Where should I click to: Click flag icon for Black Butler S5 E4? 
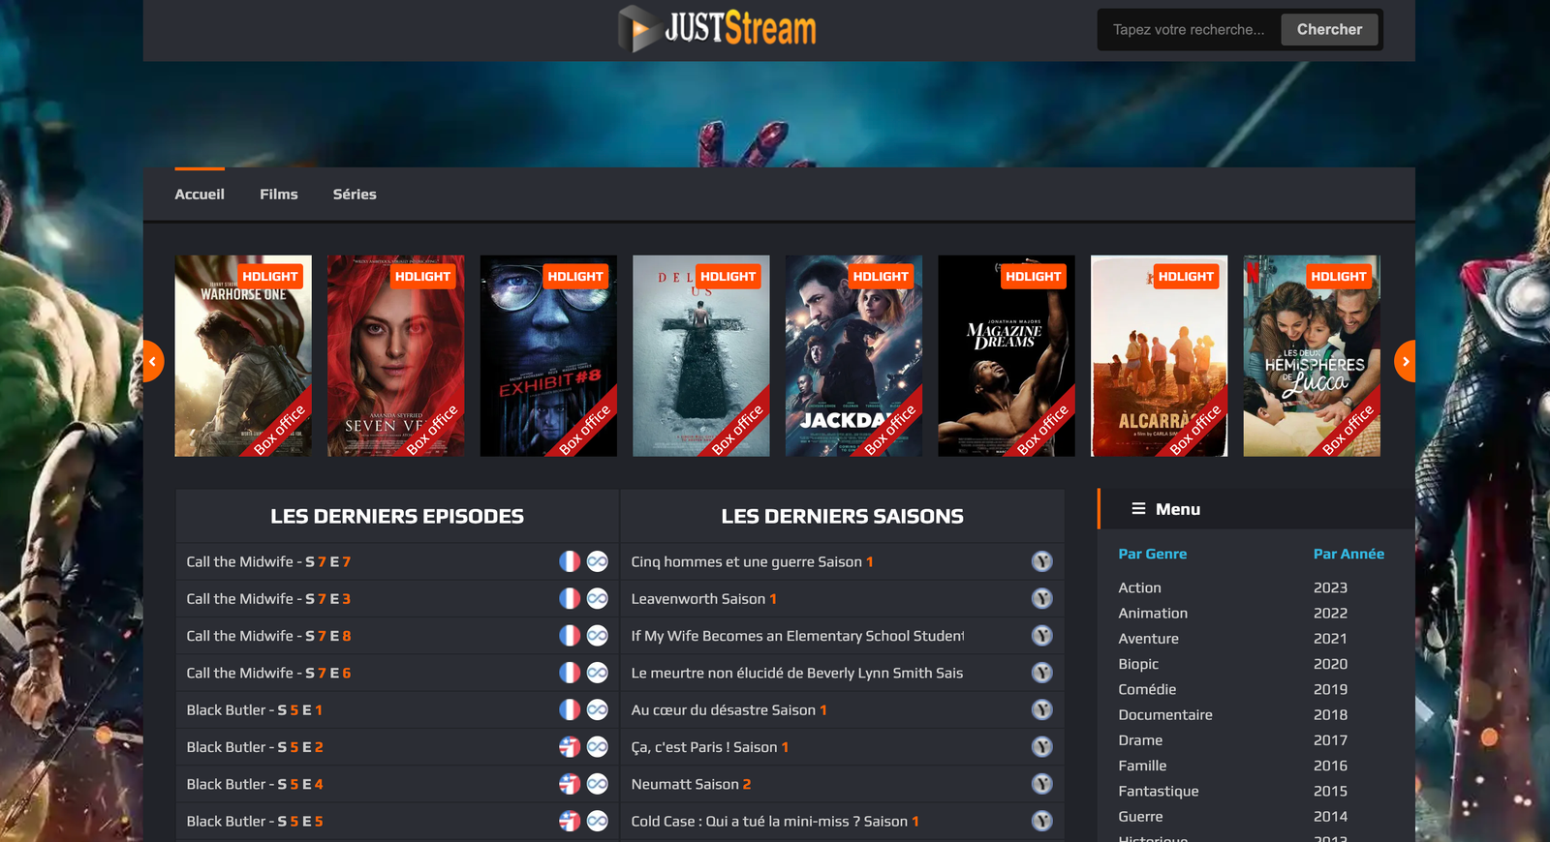(x=570, y=784)
